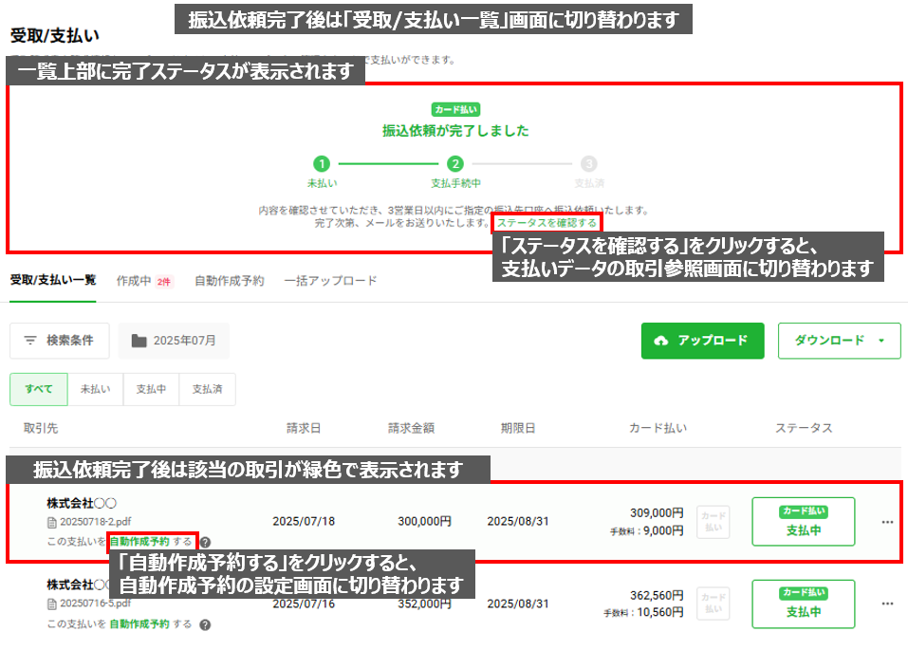
Task: Click 自動作成予約 link under 20250716-5.pdf
Action: coord(139,624)
